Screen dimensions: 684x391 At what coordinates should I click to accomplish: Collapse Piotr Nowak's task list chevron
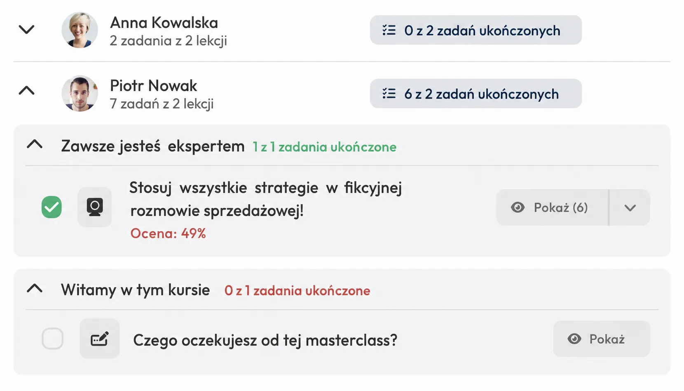(x=26, y=90)
